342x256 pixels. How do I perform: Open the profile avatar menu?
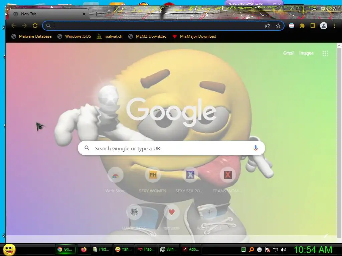click(x=323, y=26)
